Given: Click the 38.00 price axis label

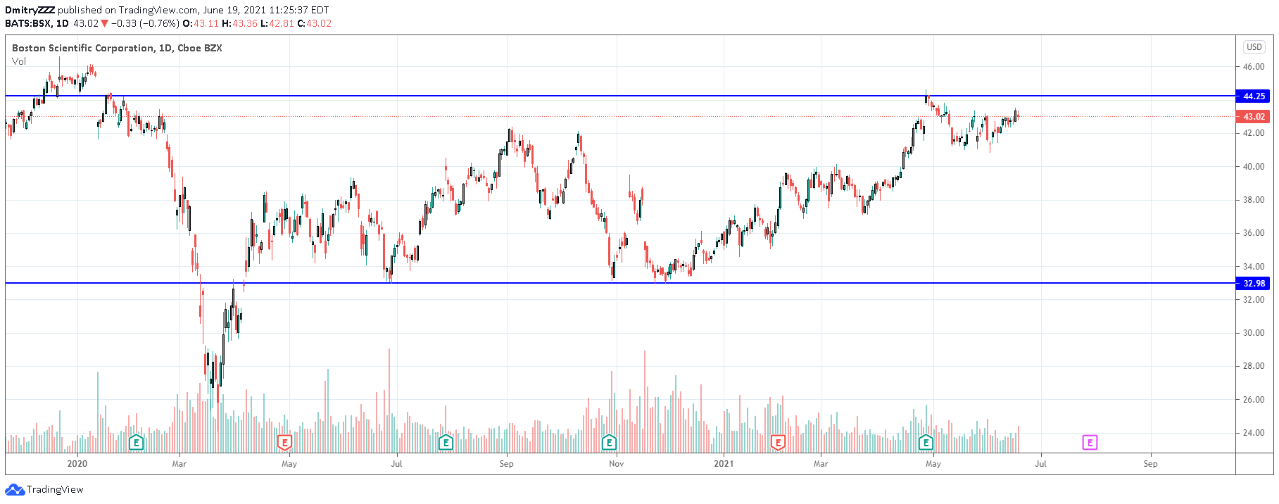Looking at the screenshot, I should [1254, 200].
